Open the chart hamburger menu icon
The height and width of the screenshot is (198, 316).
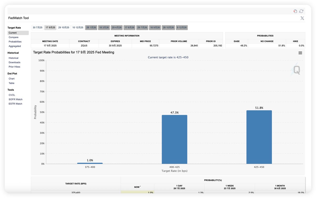tap(300, 53)
